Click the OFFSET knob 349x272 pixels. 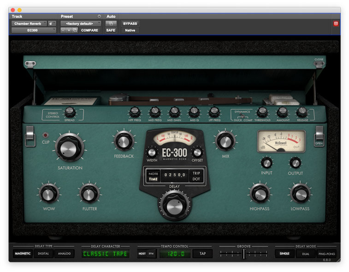197,153
